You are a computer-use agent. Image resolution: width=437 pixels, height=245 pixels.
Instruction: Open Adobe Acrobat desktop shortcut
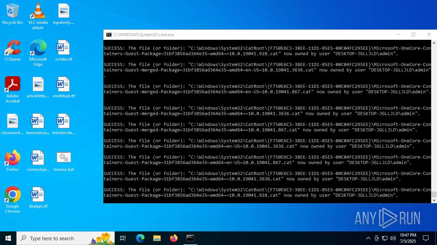point(13,90)
